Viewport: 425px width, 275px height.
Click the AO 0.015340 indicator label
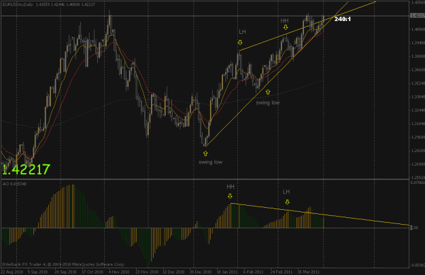tap(15, 184)
